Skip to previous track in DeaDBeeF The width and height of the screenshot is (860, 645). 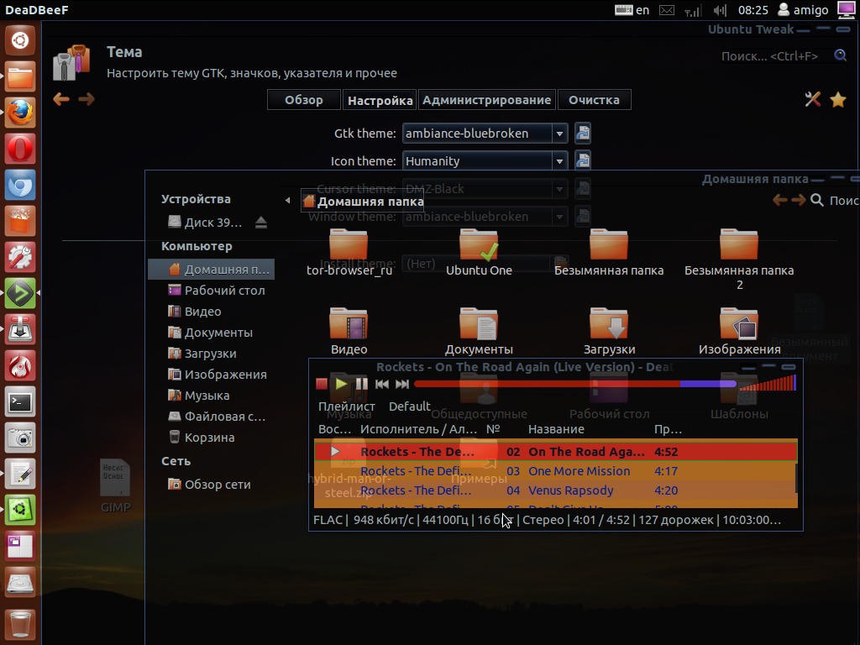pyautogui.click(x=382, y=384)
